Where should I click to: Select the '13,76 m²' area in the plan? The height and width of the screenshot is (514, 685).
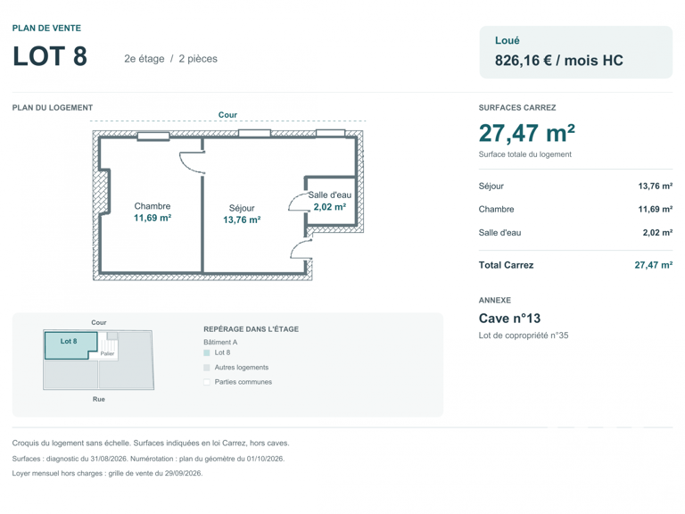(242, 220)
